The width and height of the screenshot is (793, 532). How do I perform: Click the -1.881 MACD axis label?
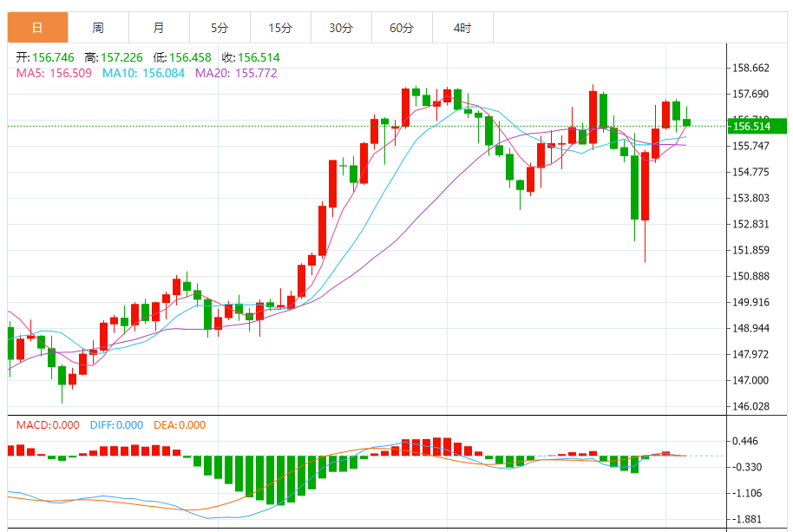[x=747, y=519]
